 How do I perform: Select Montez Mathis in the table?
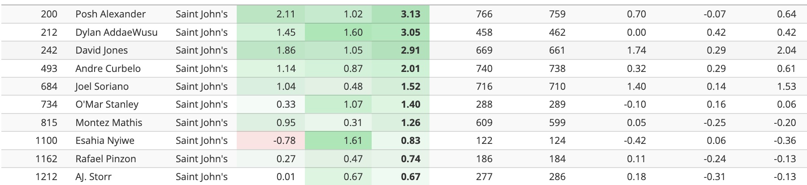click(x=108, y=122)
